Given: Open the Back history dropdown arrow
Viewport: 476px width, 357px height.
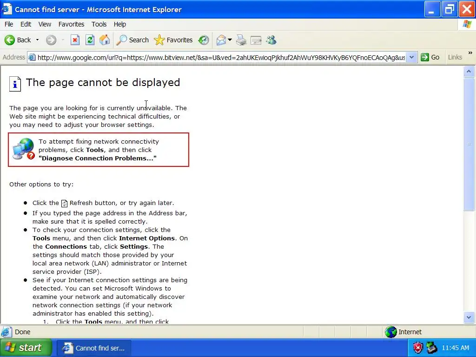Looking at the screenshot, I should tap(37, 40).
